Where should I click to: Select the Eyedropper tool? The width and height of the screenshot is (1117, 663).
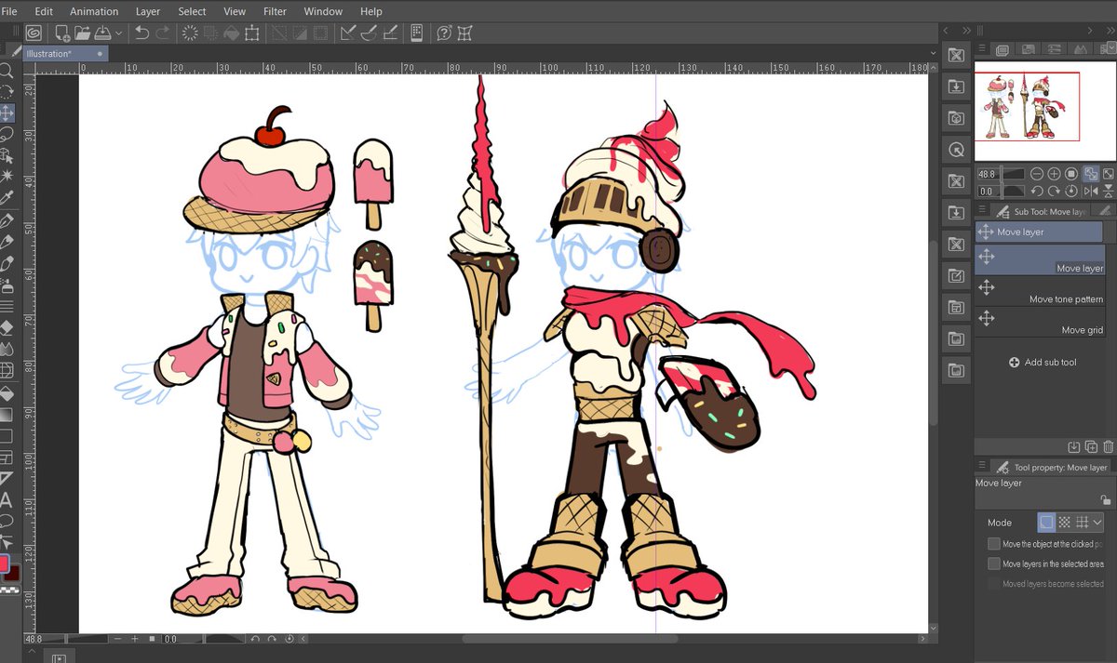[x=7, y=197]
